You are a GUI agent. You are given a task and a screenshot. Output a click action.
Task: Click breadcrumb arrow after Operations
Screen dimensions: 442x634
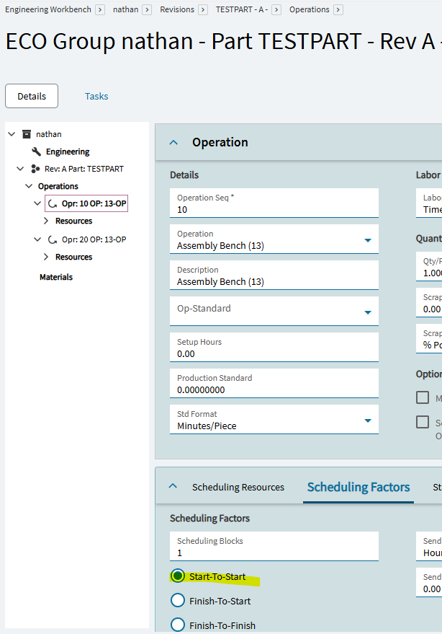[338, 9]
